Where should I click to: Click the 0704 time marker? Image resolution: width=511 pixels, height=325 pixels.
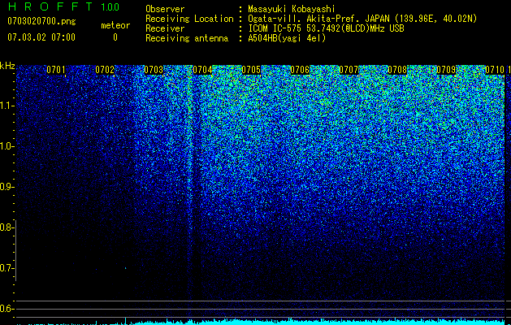coord(202,70)
